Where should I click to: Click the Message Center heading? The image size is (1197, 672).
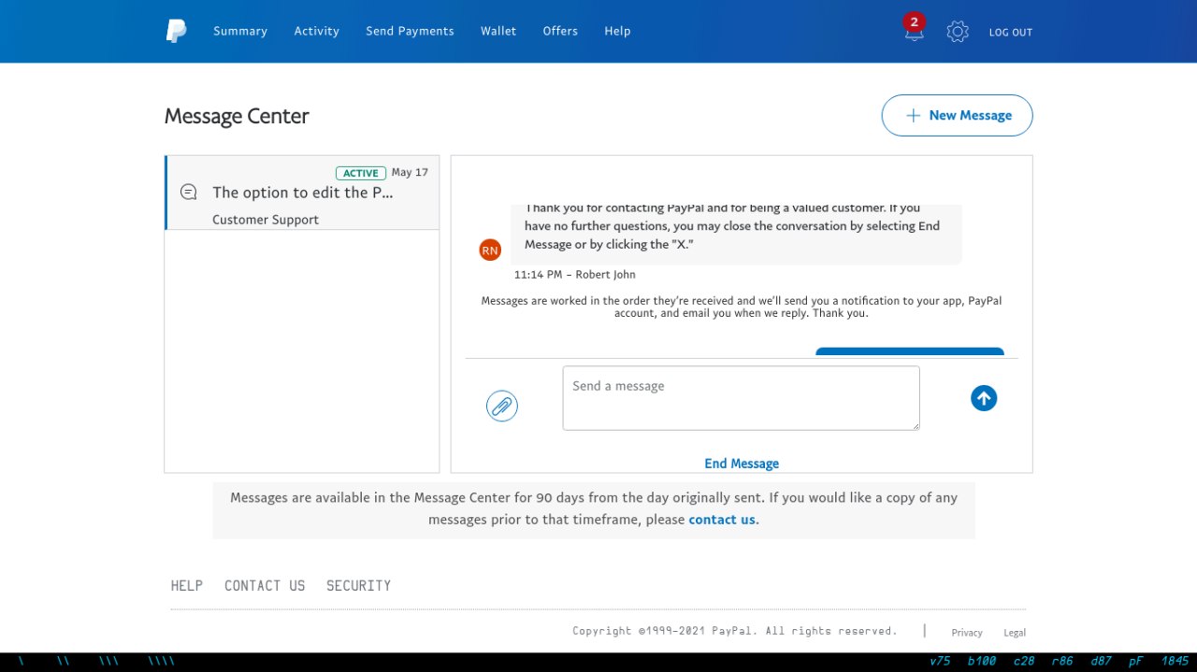237,116
